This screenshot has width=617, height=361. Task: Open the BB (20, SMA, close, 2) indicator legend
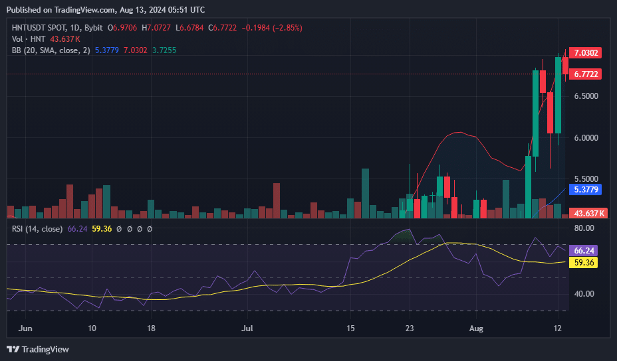coord(51,50)
